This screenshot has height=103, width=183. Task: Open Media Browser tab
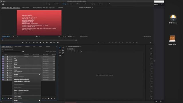click(x=18, y=46)
